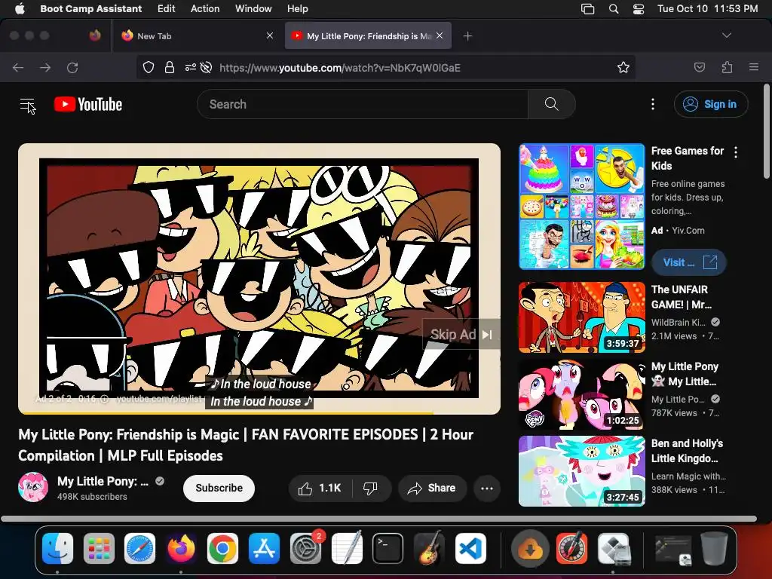Sign in to YouTube

coord(711,104)
